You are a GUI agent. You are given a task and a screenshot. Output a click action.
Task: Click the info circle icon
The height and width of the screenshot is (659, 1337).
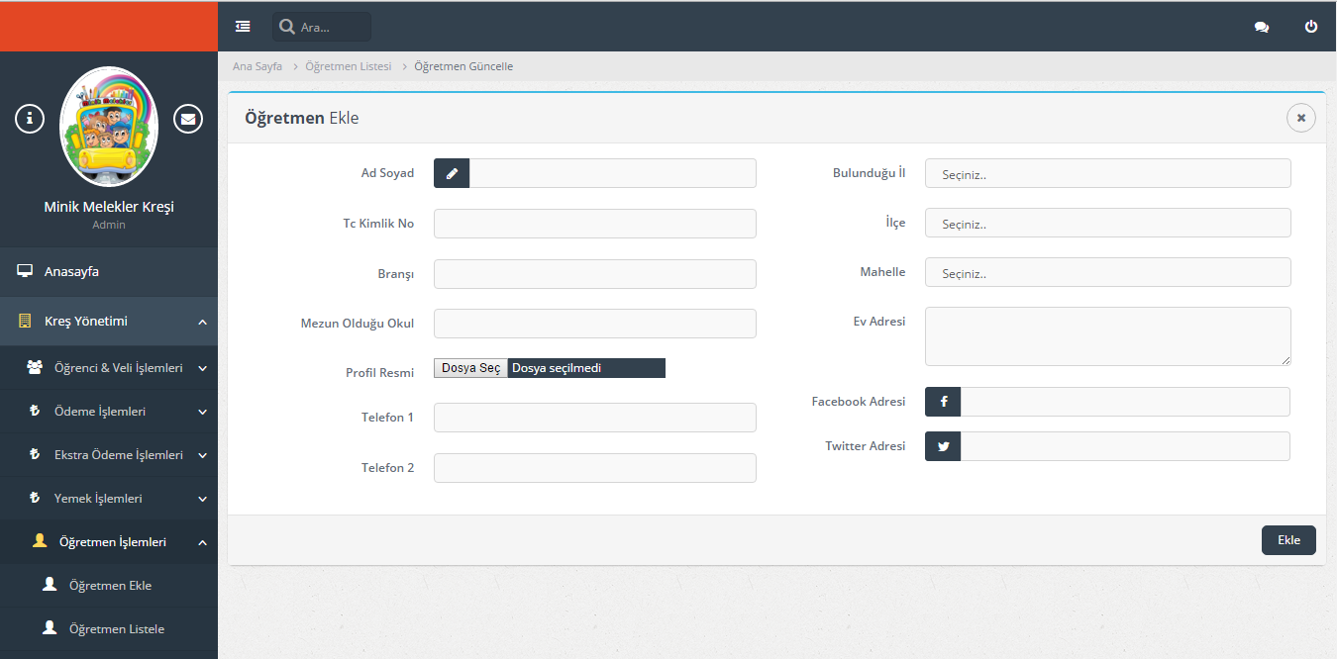tap(30, 119)
